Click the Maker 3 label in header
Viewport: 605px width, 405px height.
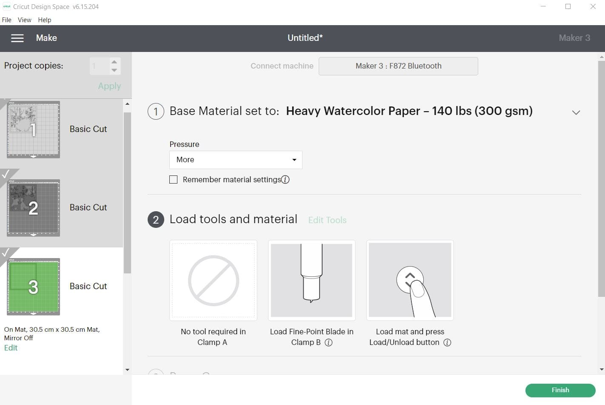point(574,38)
